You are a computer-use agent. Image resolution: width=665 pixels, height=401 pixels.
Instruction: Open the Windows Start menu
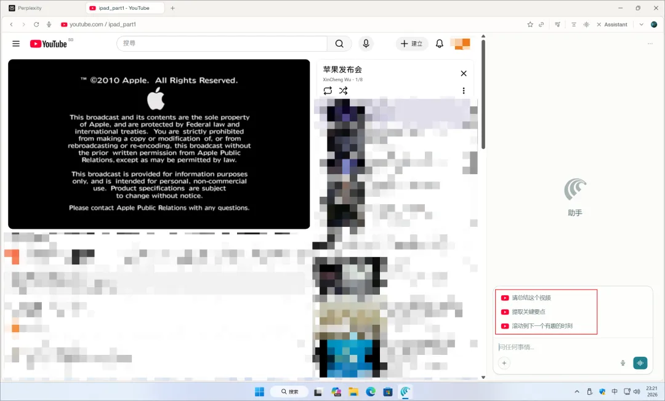coord(259,392)
